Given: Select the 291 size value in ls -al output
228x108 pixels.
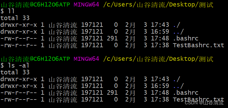Looking at the screenshot, I should pos(112,93).
